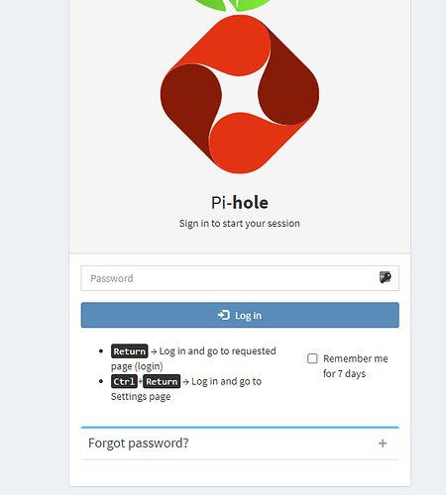Click the Pi-hole heading text
The width and height of the screenshot is (446, 495).
(240, 202)
